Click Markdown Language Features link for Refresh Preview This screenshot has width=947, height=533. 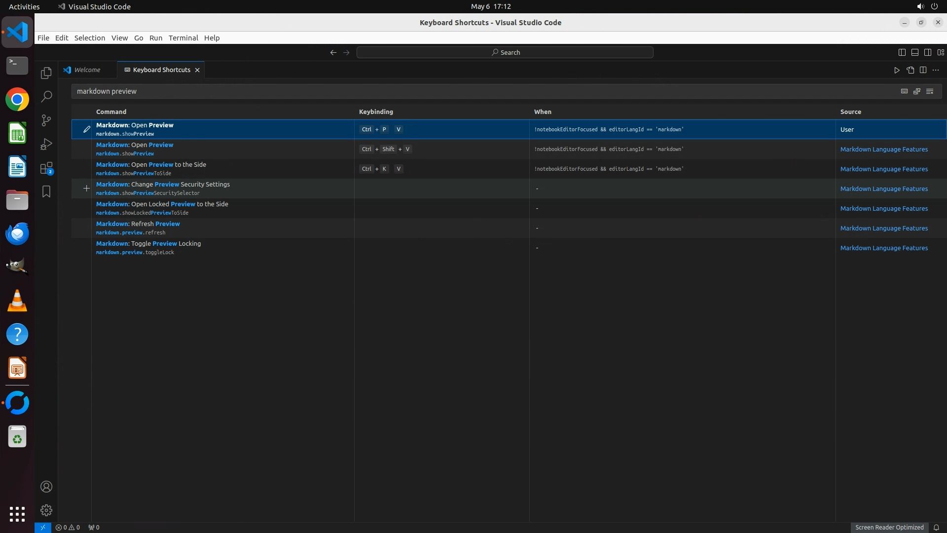[x=883, y=228]
